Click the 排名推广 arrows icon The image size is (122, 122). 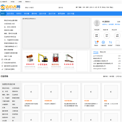coord(110,42)
